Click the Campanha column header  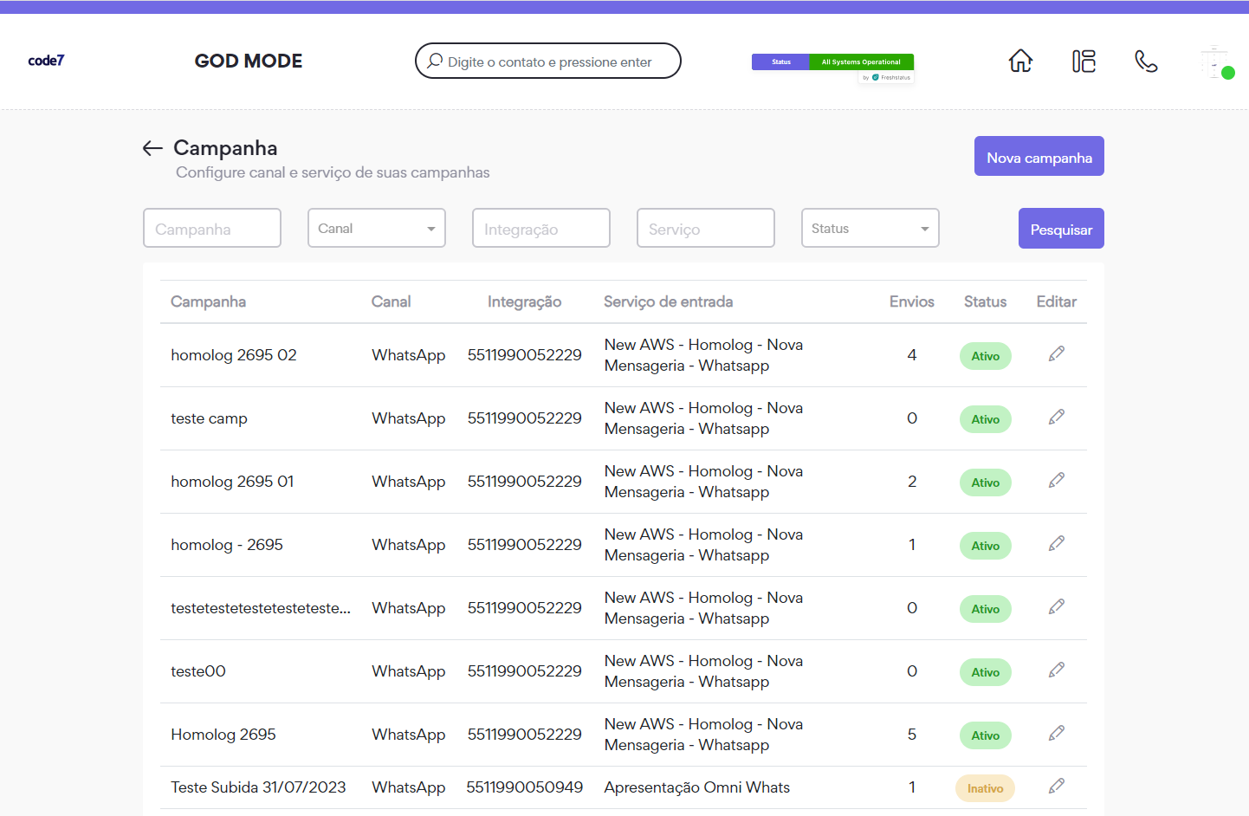(x=208, y=301)
